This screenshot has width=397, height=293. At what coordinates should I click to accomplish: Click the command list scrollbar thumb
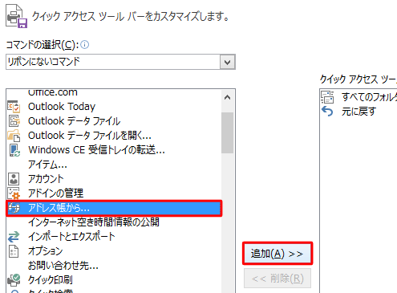click(x=228, y=132)
